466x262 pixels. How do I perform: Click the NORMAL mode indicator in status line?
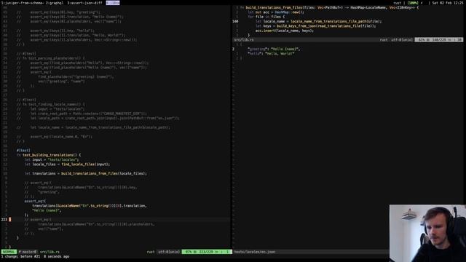coord(9,252)
